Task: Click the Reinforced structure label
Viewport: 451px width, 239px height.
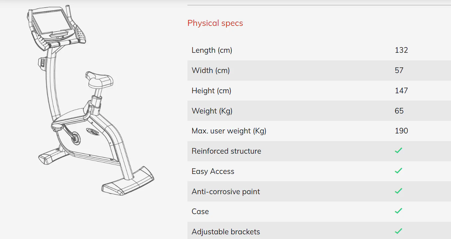Action: [x=226, y=151]
